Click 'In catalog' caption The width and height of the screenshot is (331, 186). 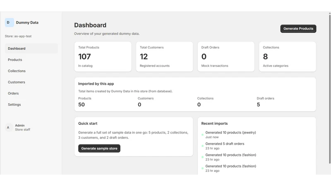85,66
